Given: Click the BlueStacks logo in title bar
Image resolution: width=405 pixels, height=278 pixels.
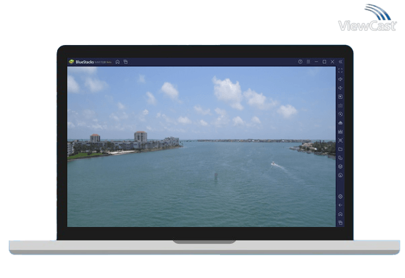Looking at the screenshot, I should 71,62.
